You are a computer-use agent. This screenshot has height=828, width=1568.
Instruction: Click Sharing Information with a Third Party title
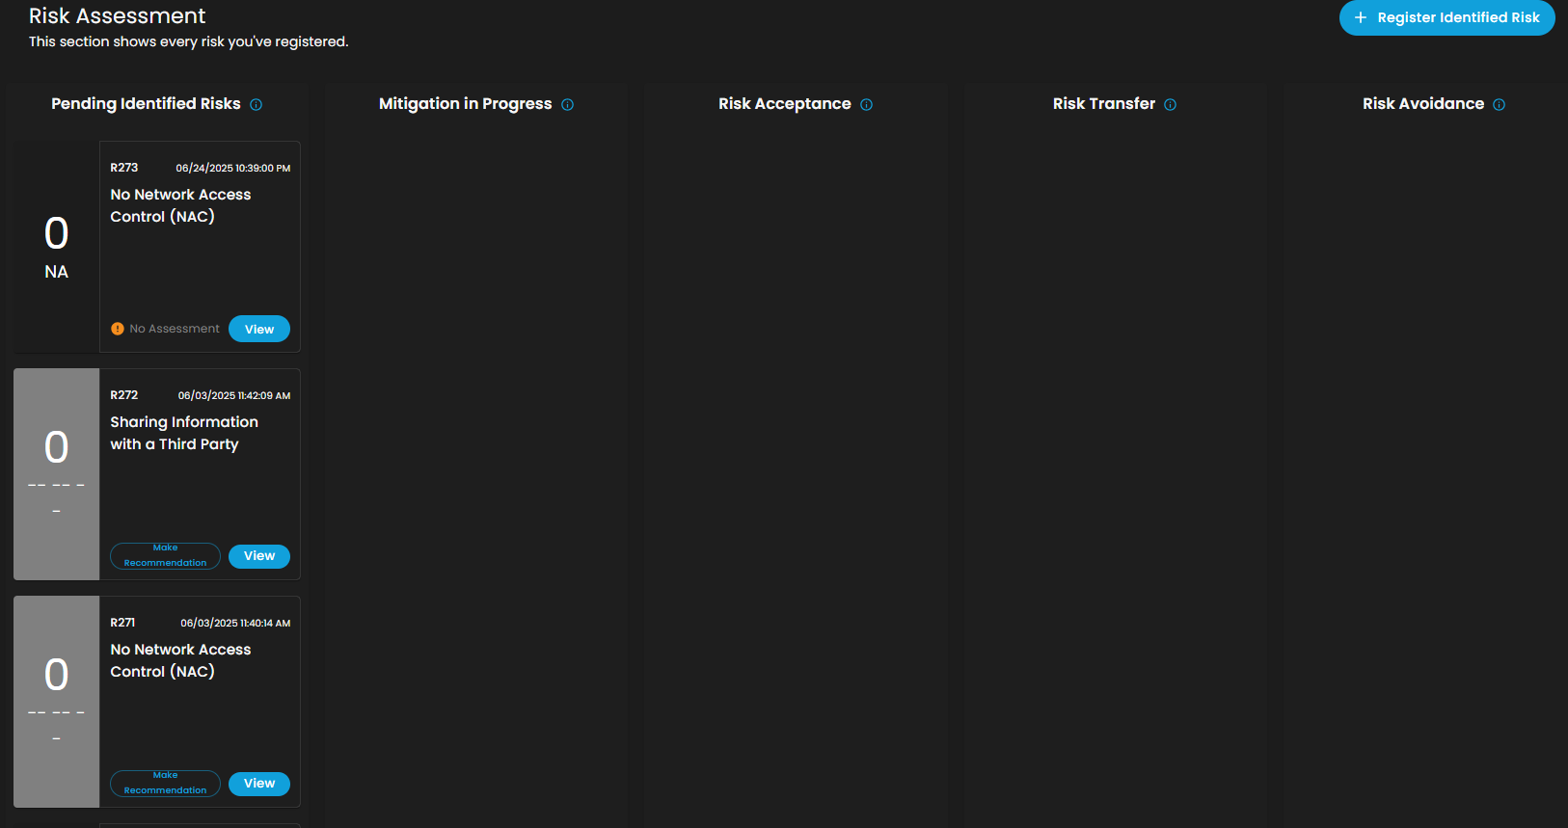click(184, 433)
